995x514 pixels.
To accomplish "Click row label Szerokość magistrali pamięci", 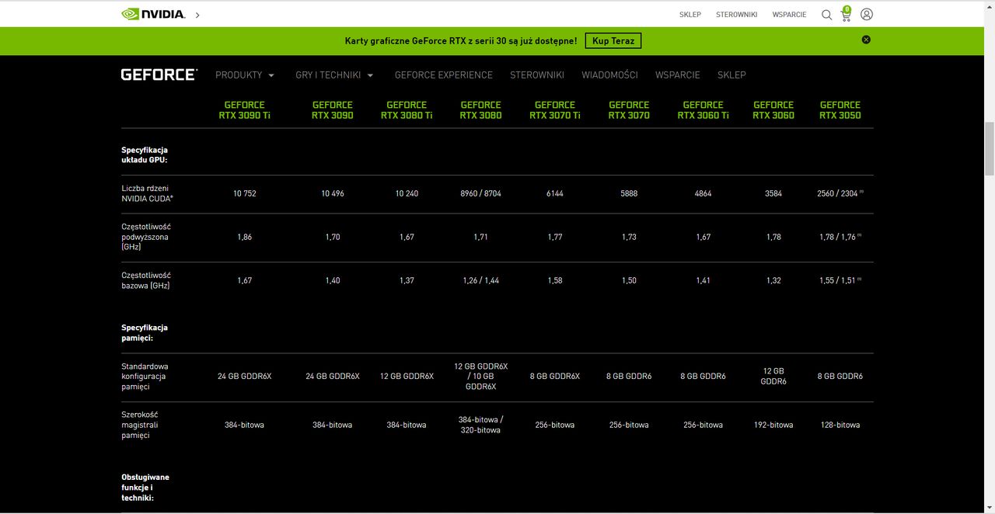I will pyautogui.click(x=141, y=425).
